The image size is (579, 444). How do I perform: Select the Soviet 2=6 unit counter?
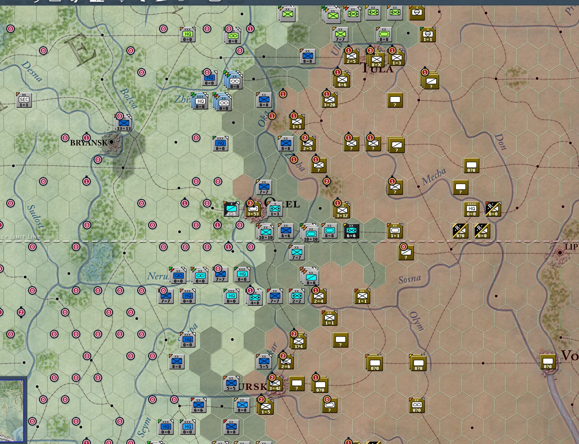286,362
